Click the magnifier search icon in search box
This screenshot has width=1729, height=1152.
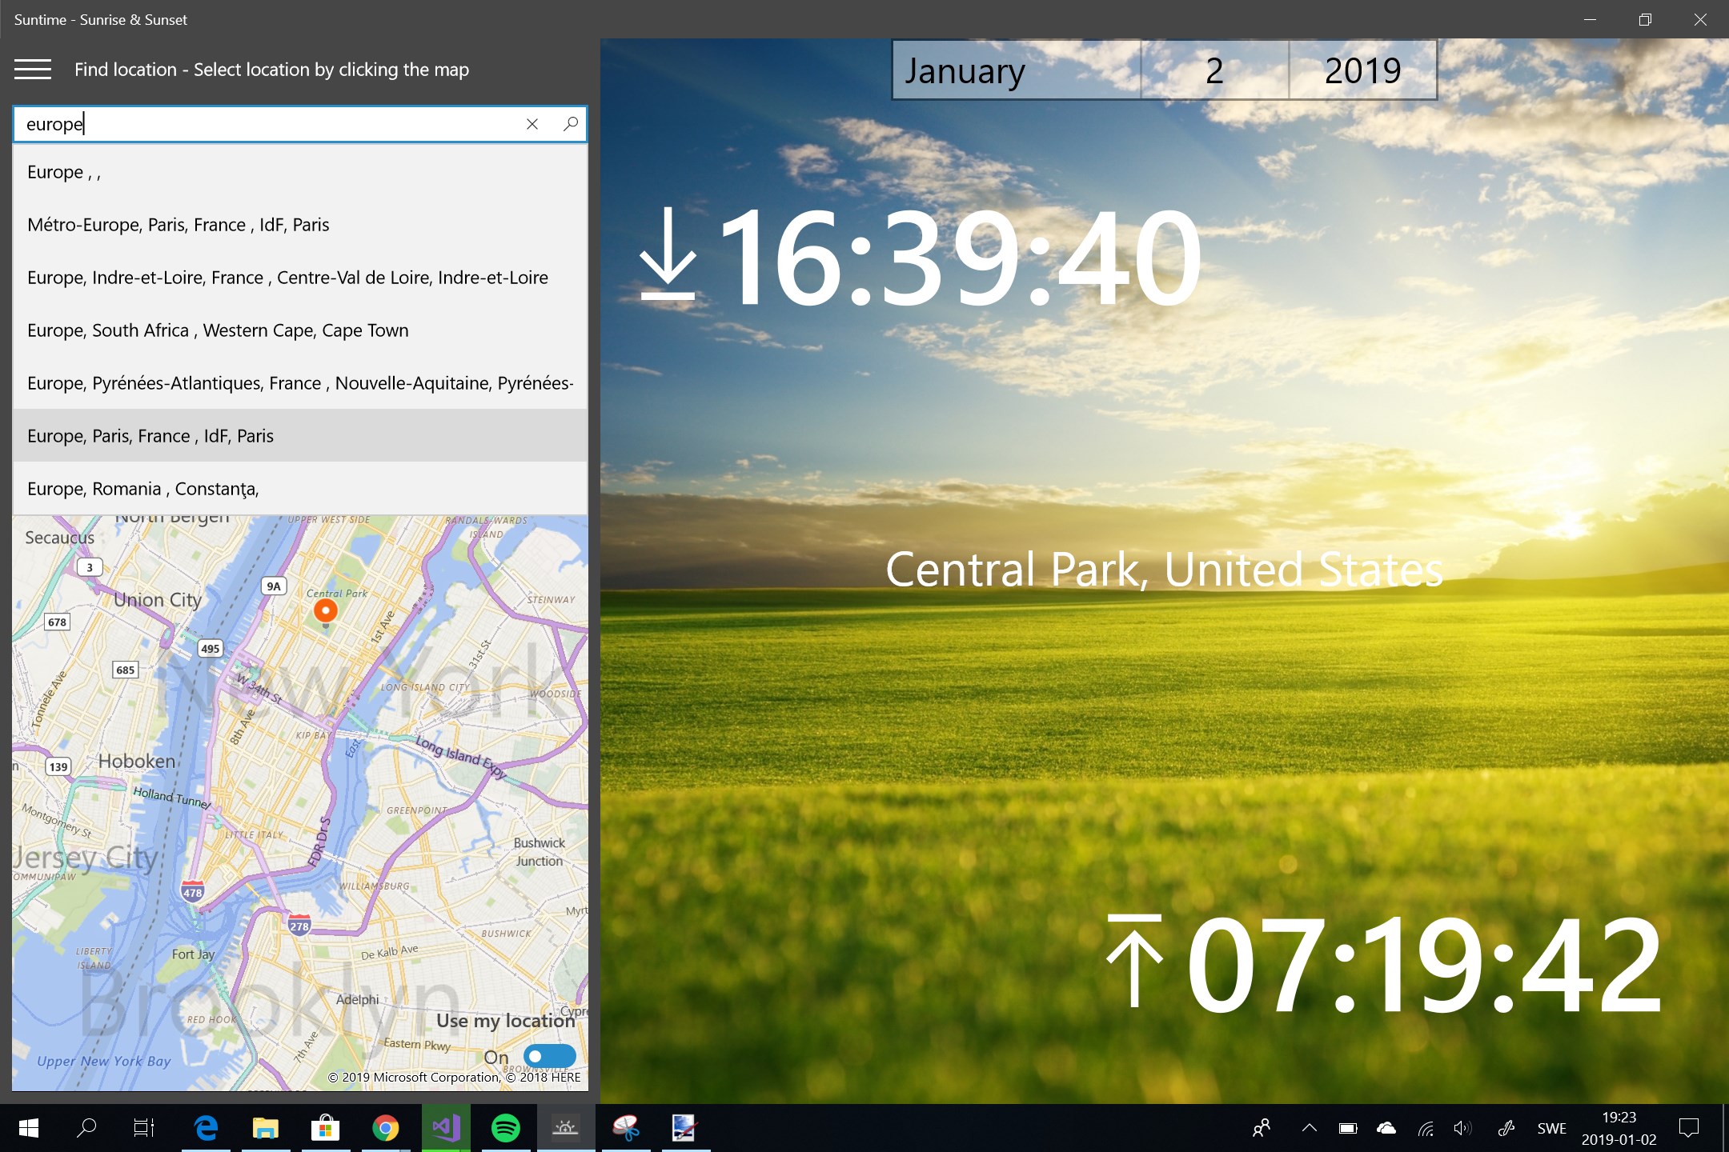(x=571, y=124)
